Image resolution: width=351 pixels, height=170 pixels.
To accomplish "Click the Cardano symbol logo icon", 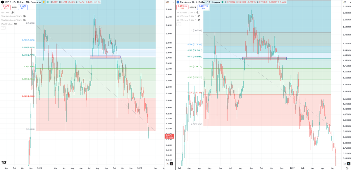I will coord(178,2).
